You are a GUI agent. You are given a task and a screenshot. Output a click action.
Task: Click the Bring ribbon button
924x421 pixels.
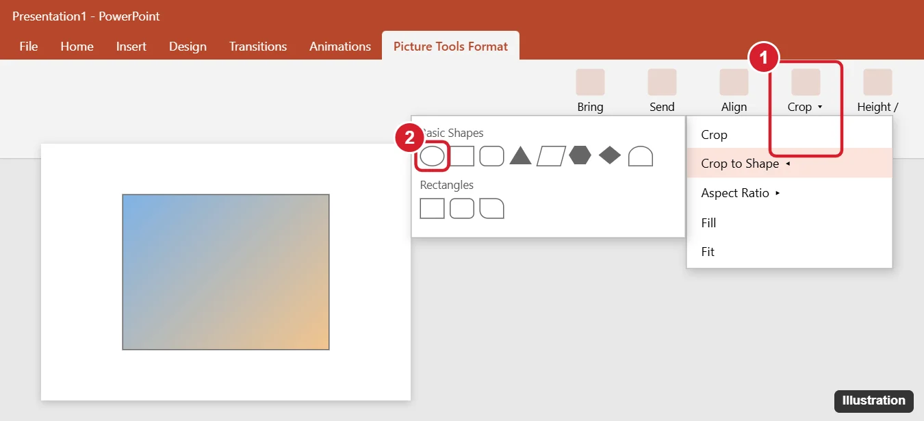point(590,91)
